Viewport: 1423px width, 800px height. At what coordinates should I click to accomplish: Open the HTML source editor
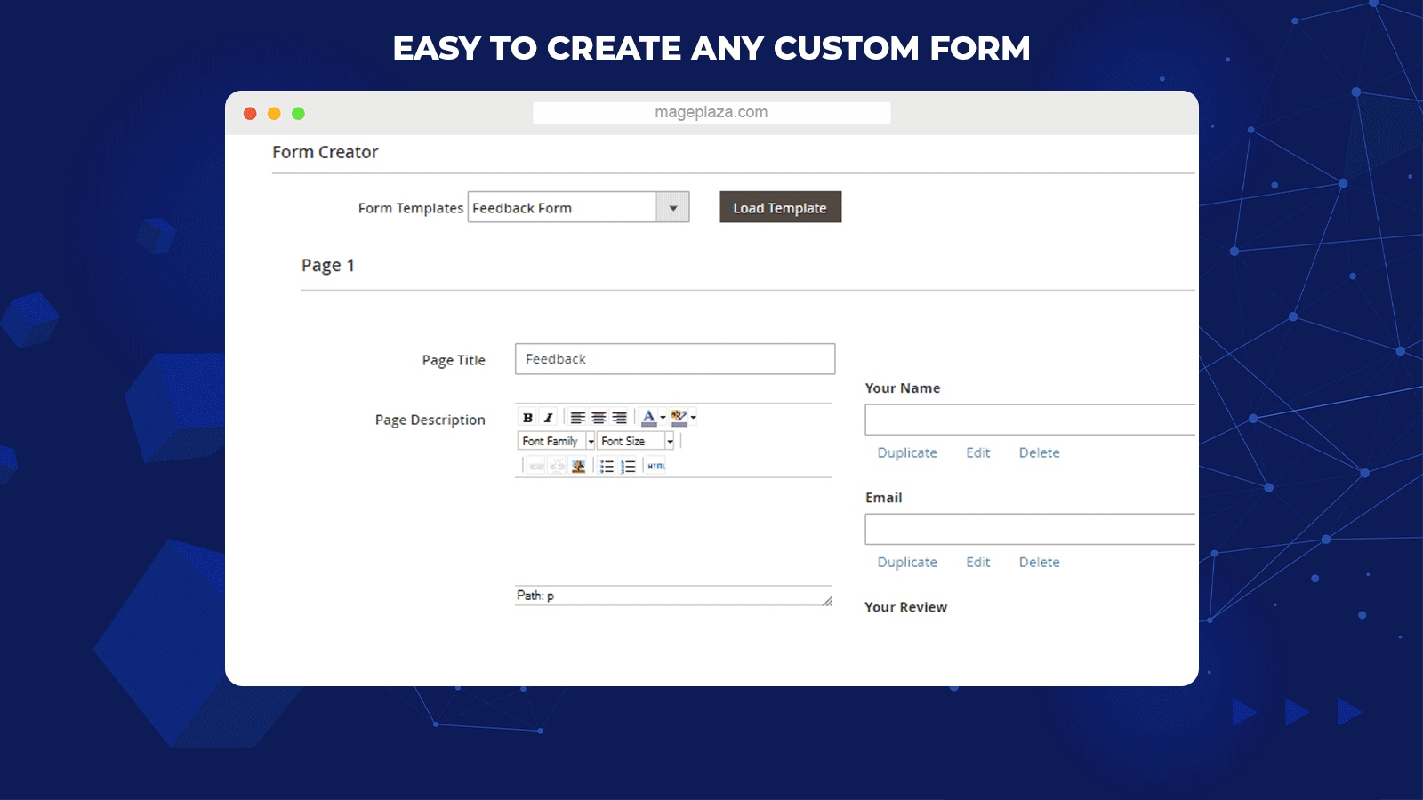pyautogui.click(x=655, y=465)
